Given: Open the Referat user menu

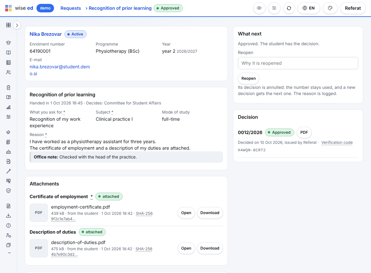Looking at the screenshot, I should tap(353, 8).
